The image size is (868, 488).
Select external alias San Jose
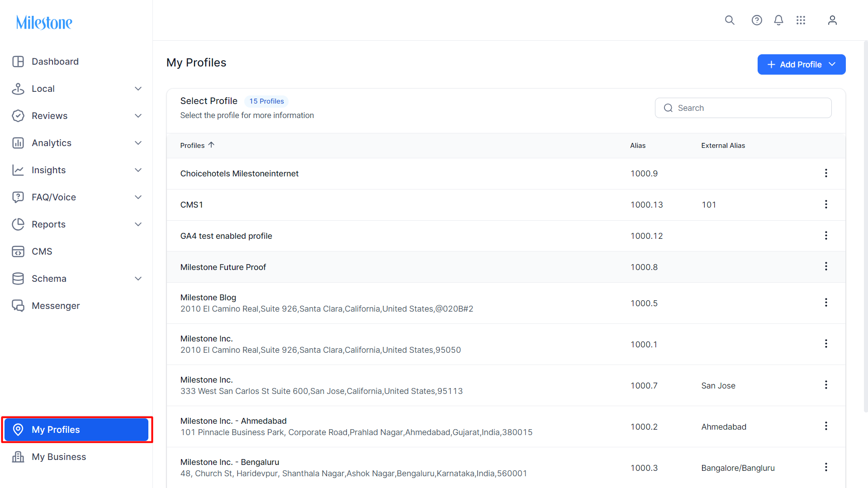click(718, 386)
